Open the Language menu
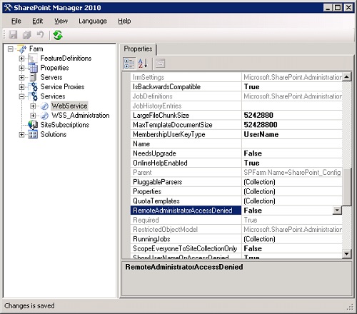Viewport: 357px width, 314px height. pyautogui.click(x=93, y=21)
